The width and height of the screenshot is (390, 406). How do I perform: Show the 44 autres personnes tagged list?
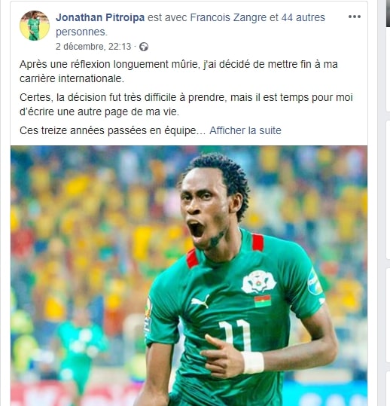click(x=190, y=25)
